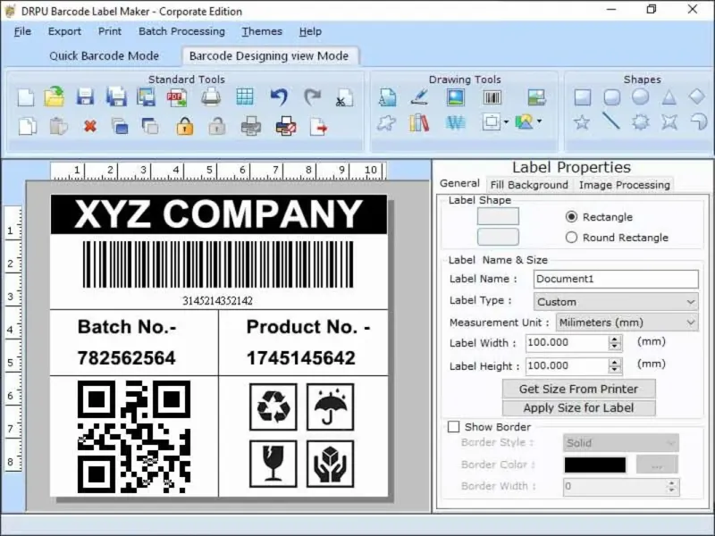Viewport: 715px width, 536px height.
Task: Decrease Label Height with spinner
Action: (x=615, y=370)
